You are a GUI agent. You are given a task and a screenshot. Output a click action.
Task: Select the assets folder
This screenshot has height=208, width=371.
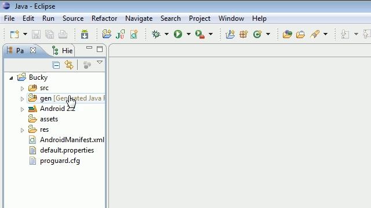pyautogui.click(x=43, y=119)
